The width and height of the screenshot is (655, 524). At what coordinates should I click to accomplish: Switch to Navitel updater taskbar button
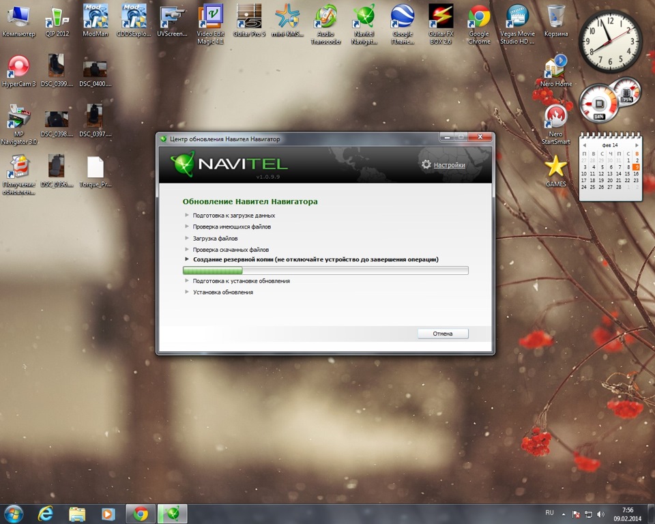pyautogui.click(x=172, y=514)
